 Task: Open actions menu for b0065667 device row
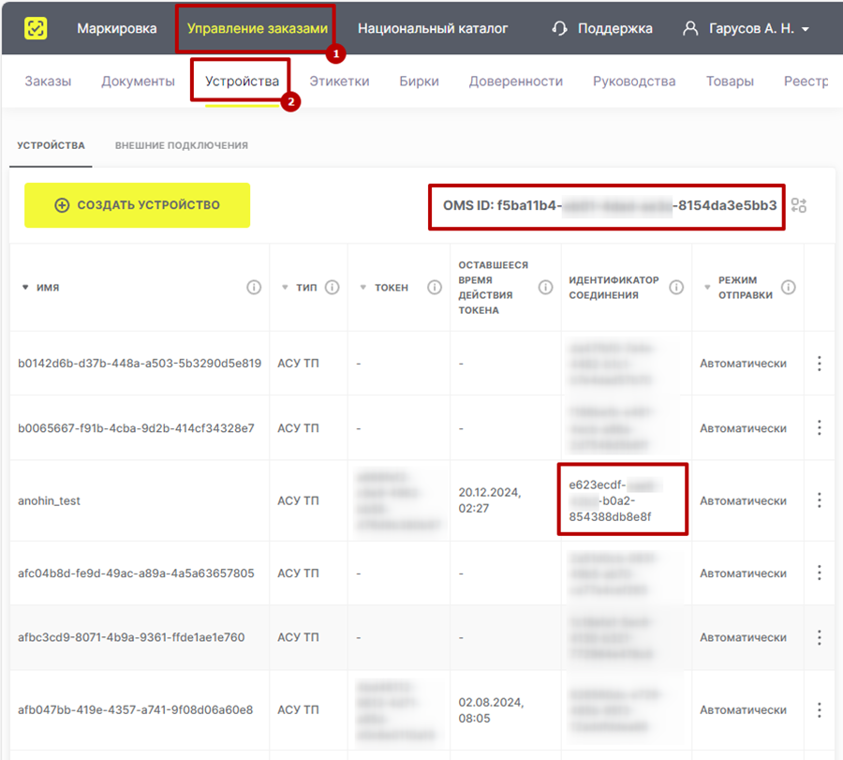[x=820, y=428]
